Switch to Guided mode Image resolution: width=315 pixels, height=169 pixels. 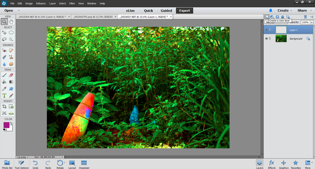tap(166, 11)
